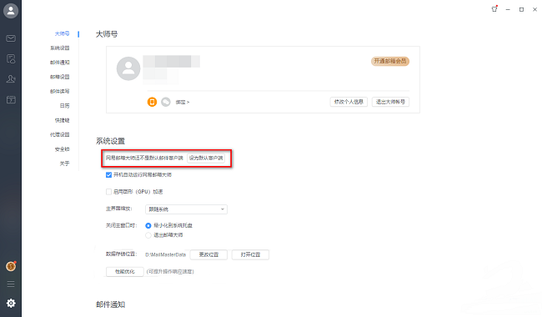Select 退出邮箱大师 radio option
542x317 pixels.
click(x=148, y=235)
